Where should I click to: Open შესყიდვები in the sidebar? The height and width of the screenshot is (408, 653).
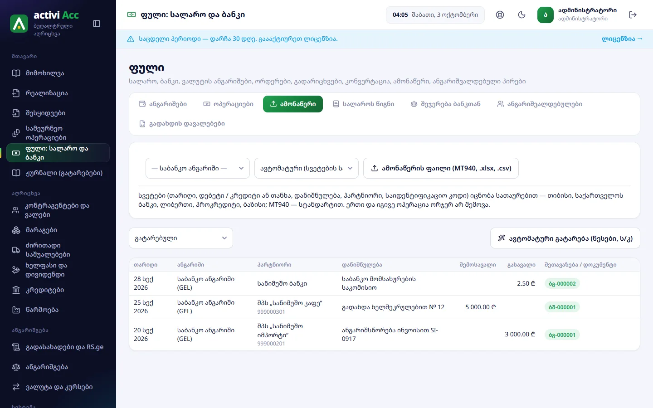(x=58, y=113)
